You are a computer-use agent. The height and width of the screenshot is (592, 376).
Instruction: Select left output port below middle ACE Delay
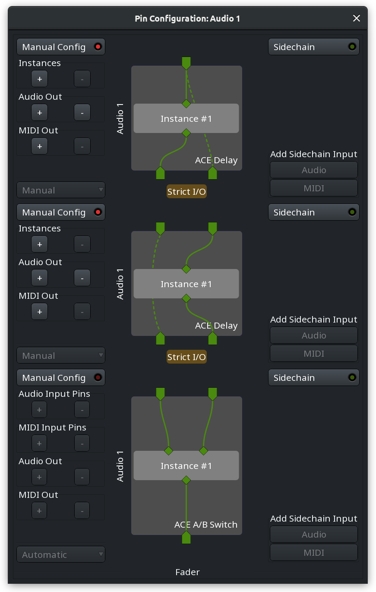(x=160, y=338)
